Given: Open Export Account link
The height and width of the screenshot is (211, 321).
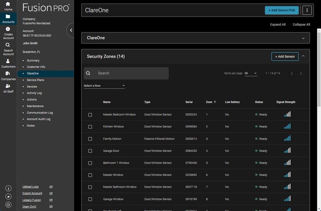Looking at the screenshot, I should [x=32, y=193].
